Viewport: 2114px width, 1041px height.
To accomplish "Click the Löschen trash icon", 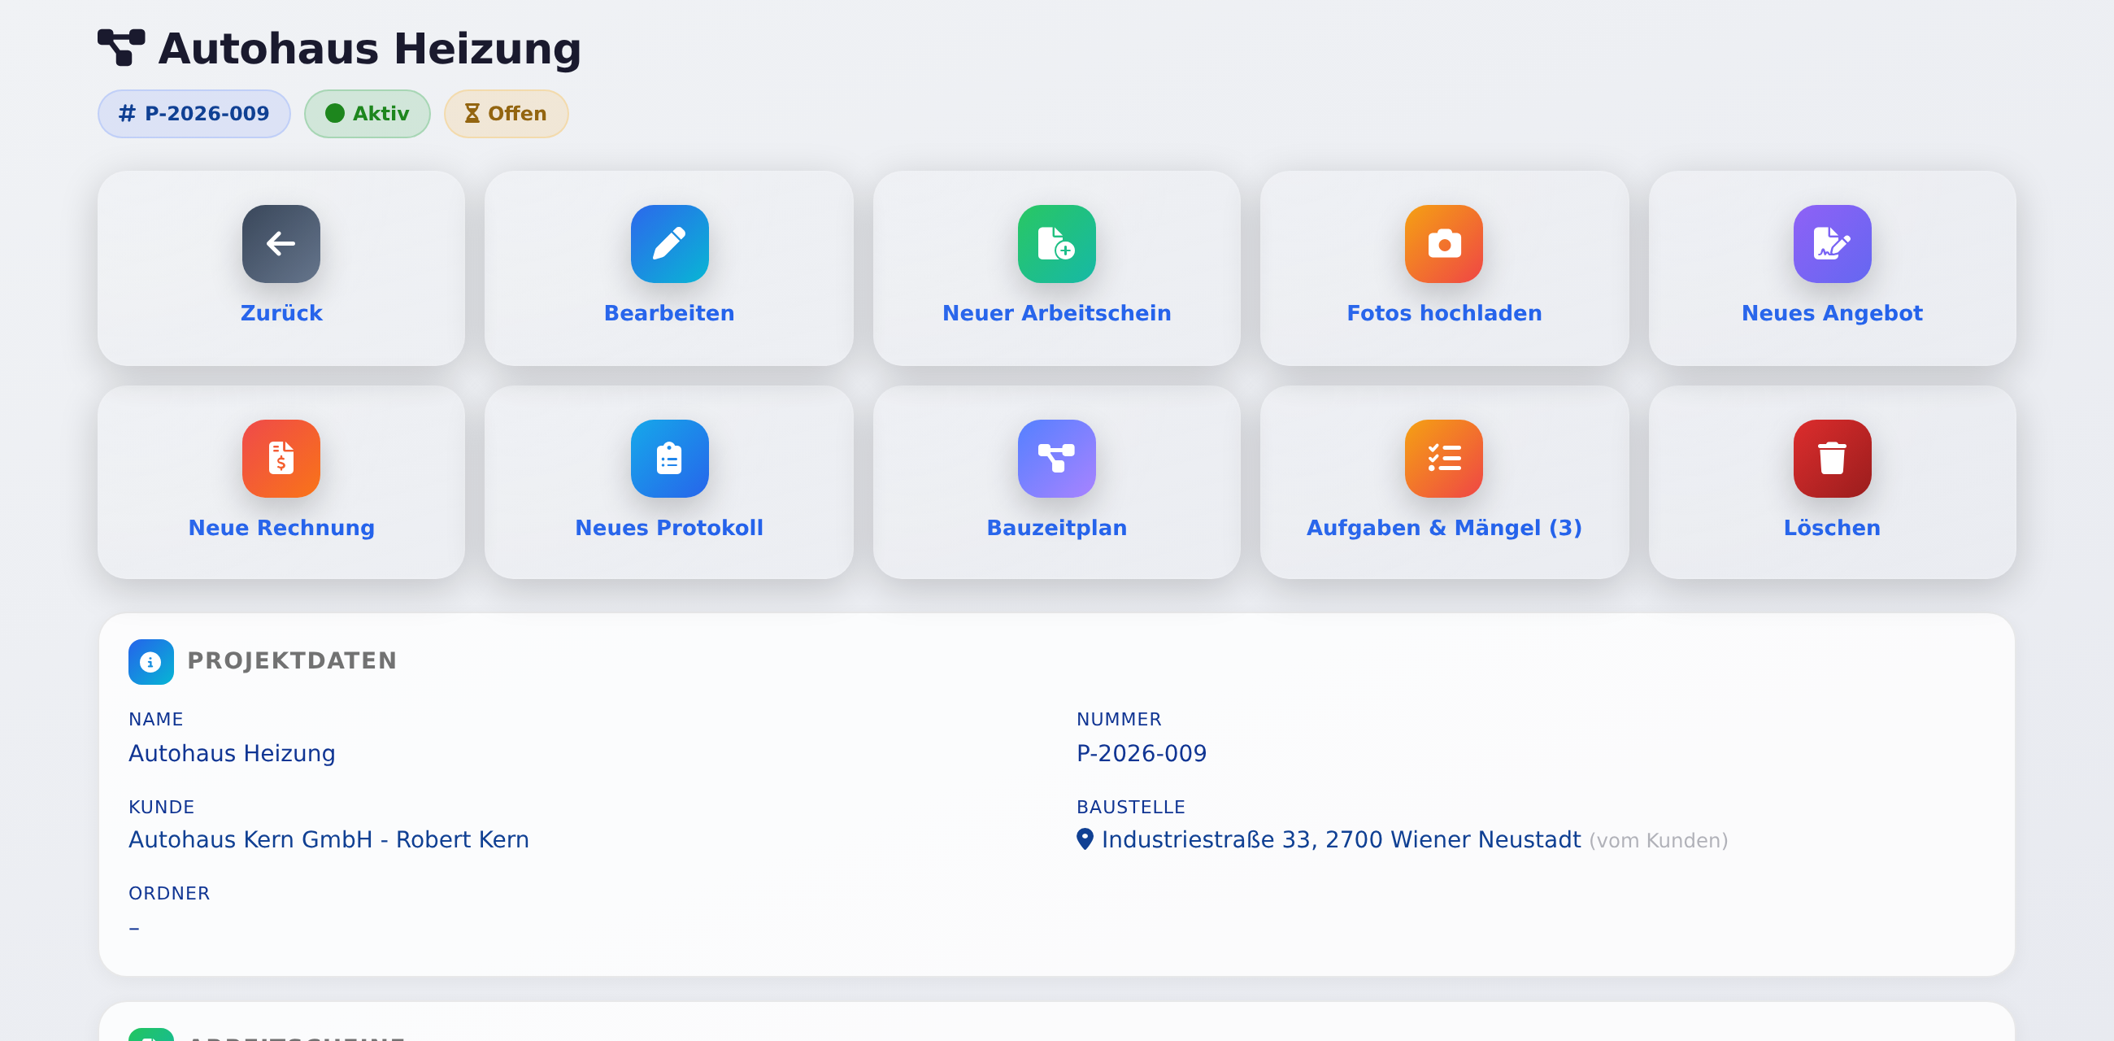I will tap(1832, 458).
